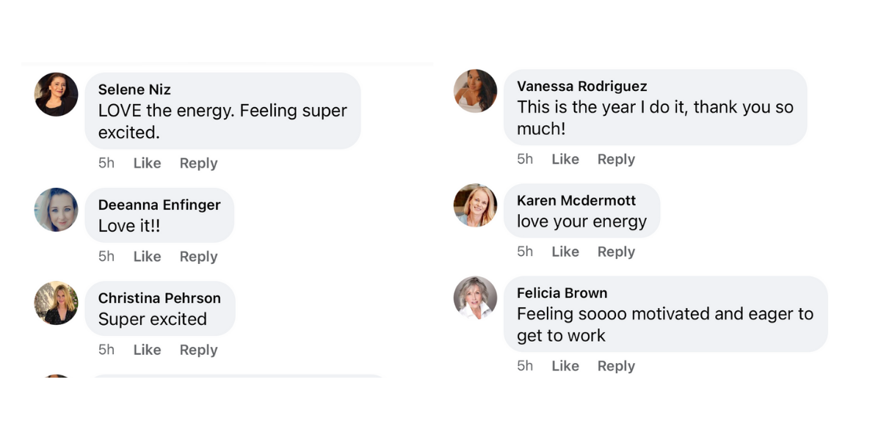Screen dimensions: 881x440
Task: Reply to Christina Pehrson's comment
Action: 198,350
